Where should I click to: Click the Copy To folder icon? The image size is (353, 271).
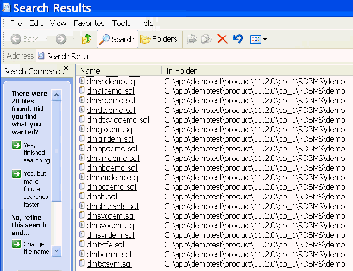pyautogui.click(x=207, y=39)
